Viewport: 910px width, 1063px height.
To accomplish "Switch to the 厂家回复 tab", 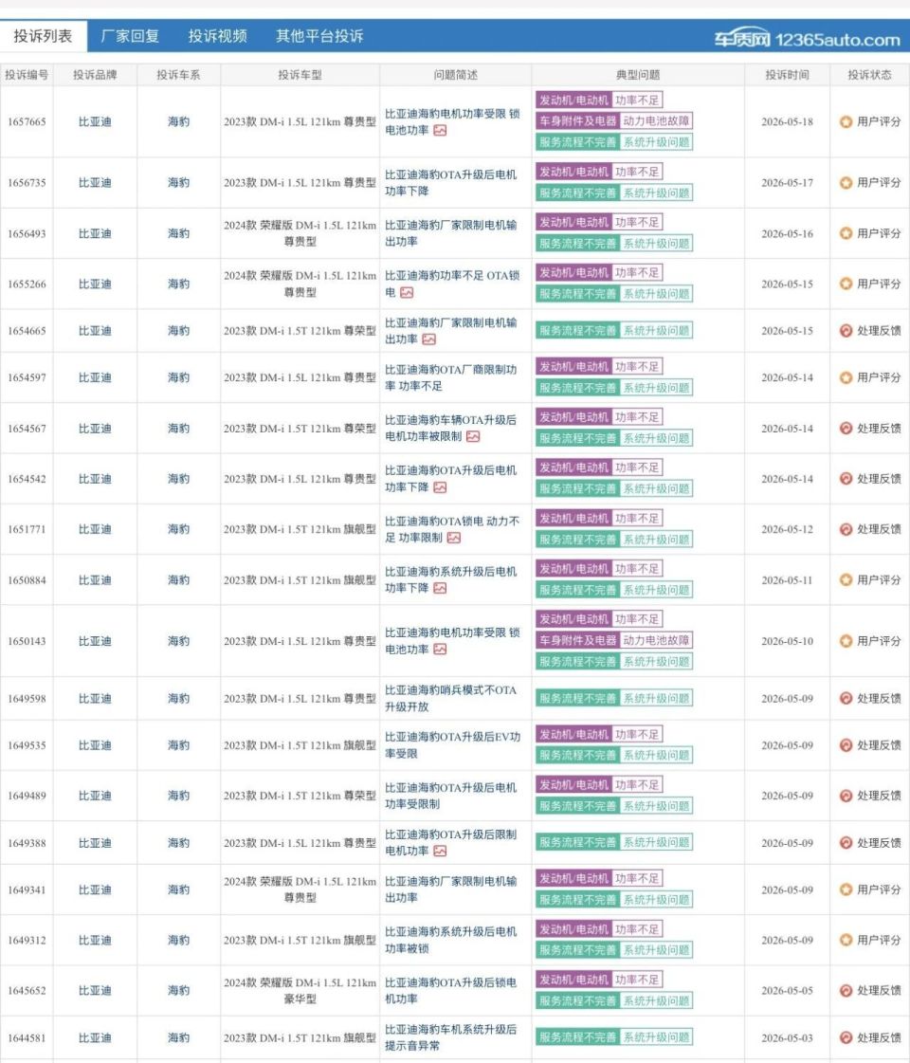I will [130, 36].
